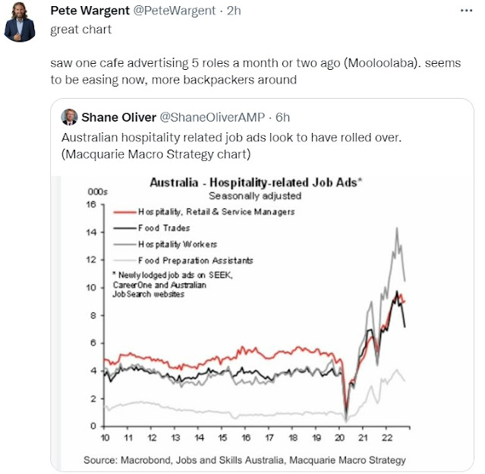Open the @ShaneOliverAMP handle
This screenshot has height=474, width=485.
[x=213, y=117]
